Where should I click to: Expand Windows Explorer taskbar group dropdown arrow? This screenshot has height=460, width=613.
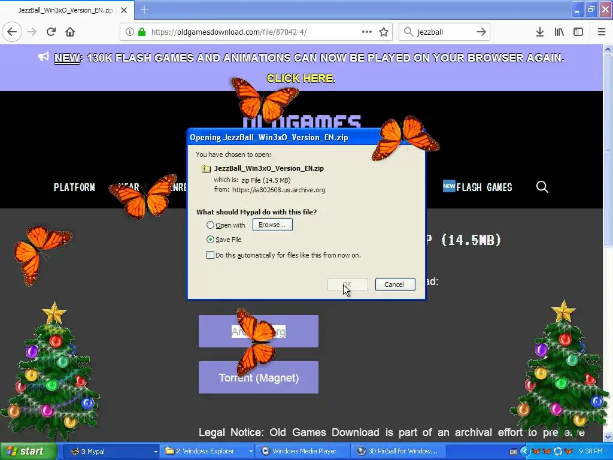point(251,452)
